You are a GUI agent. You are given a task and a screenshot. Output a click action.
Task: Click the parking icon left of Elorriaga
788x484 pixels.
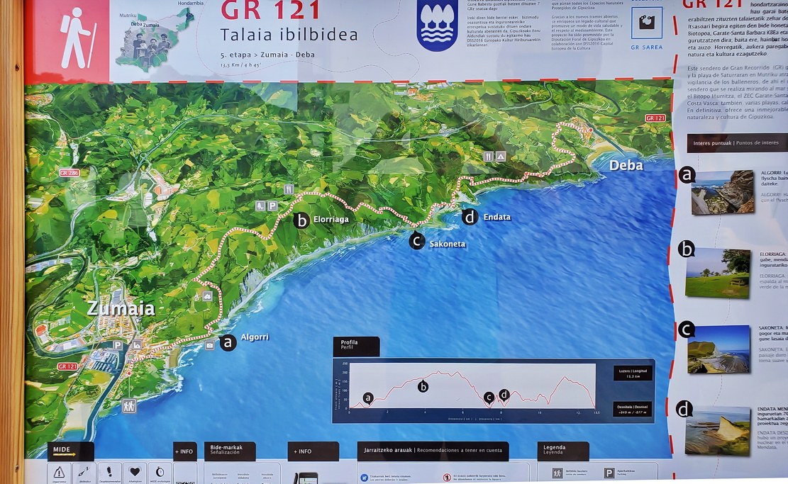(272, 206)
